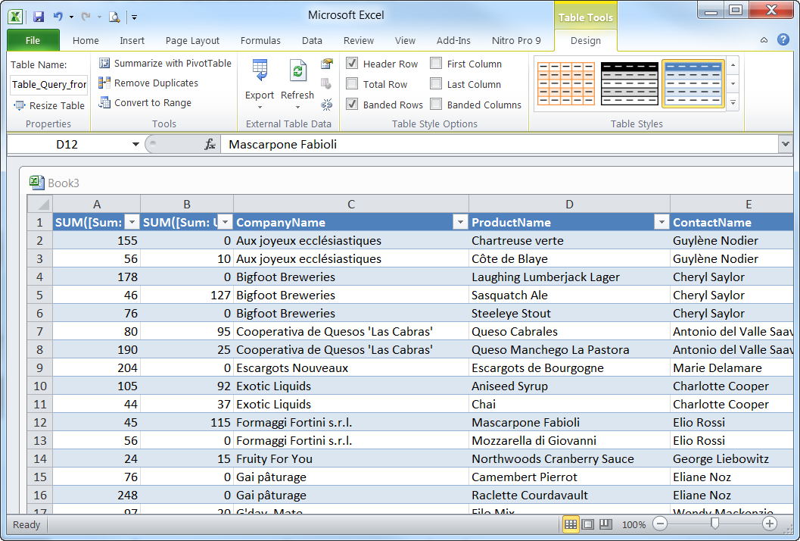This screenshot has width=800, height=541.
Task: Customize the Quick Access Toolbar dropdown
Action: tap(134, 17)
